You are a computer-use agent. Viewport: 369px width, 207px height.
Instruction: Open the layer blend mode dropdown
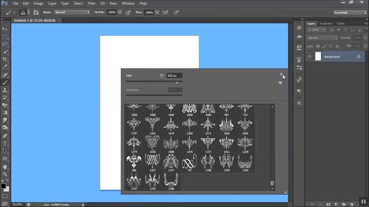tap(322, 38)
